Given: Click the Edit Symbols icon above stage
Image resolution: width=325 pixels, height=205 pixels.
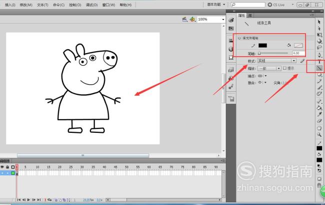Looking at the screenshot, I should [x=192, y=20].
